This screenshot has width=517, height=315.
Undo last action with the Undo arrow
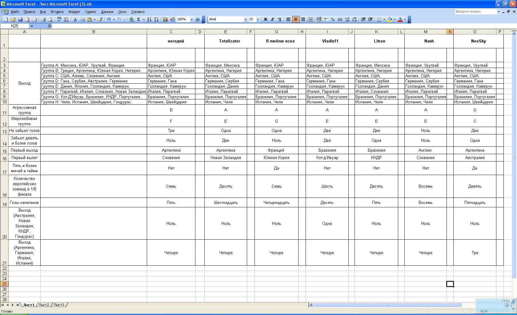pyautogui.click(x=109, y=19)
